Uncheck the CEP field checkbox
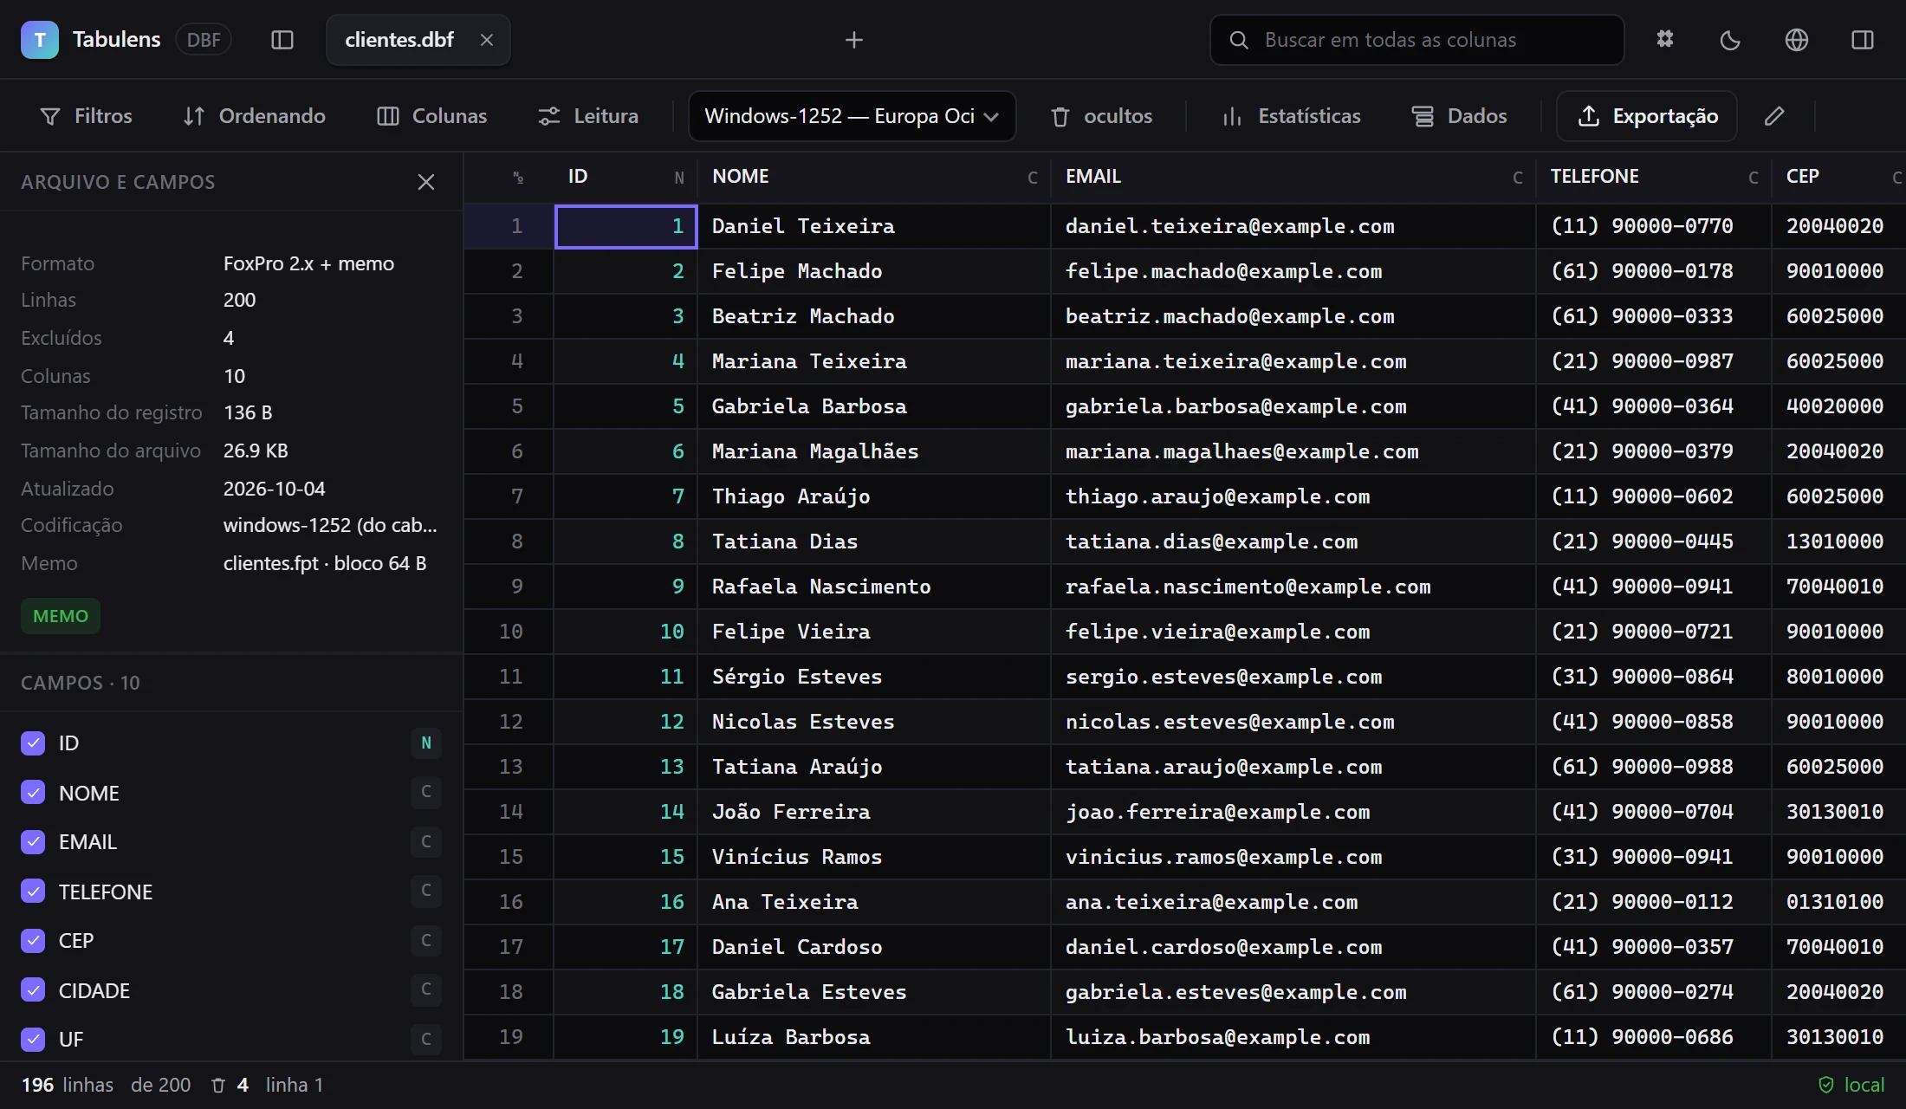The image size is (1906, 1109). point(33,940)
